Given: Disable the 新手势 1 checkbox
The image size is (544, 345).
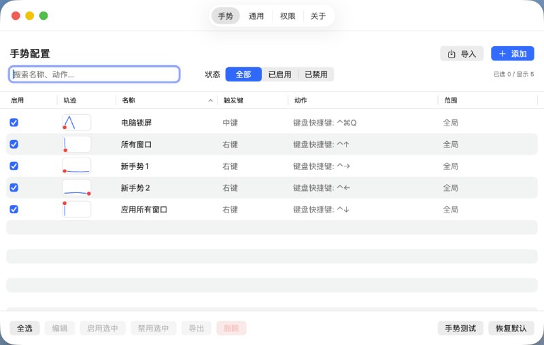Looking at the screenshot, I should tap(14, 166).
